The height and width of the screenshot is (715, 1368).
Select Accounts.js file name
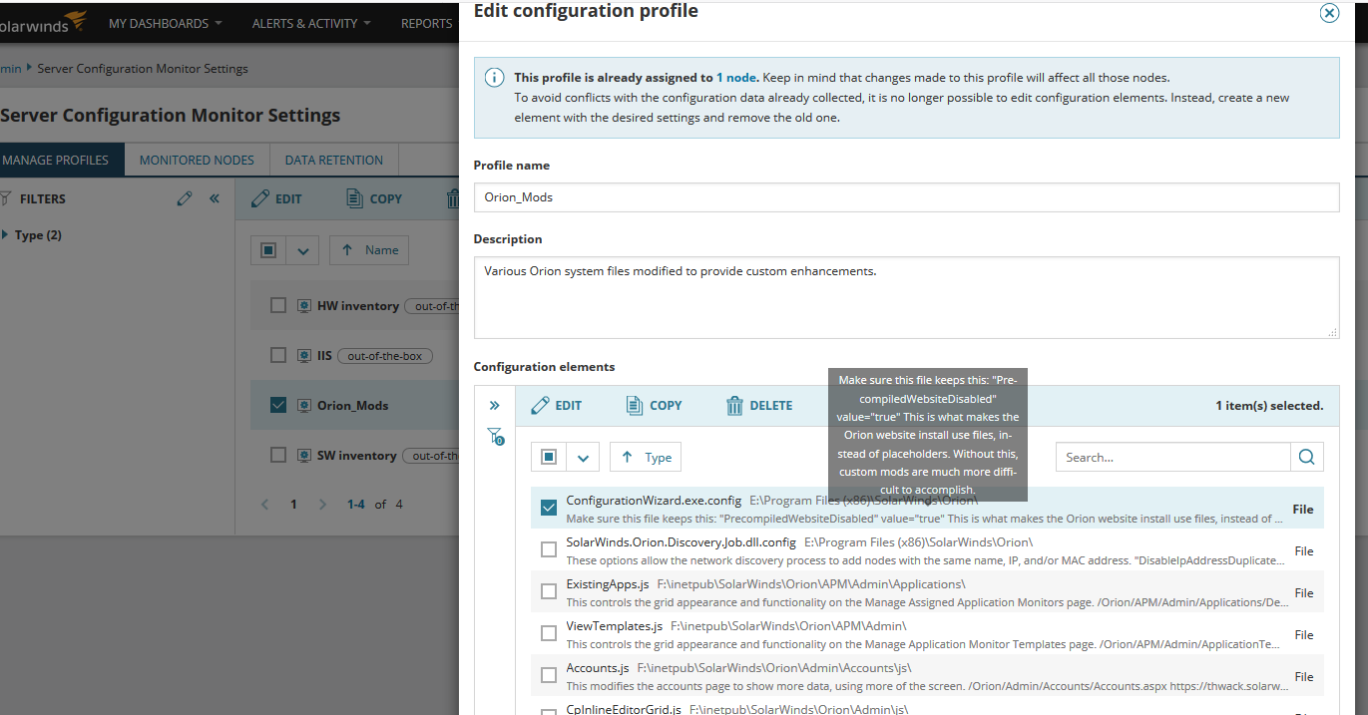pos(597,668)
